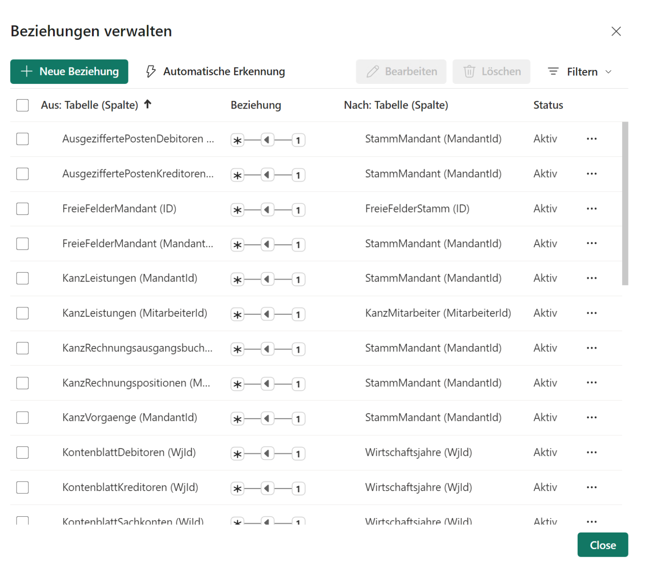The width and height of the screenshot is (645, 574).
Task: Click the vertical scrollbar thumb
Action: [x=625, y=203]
